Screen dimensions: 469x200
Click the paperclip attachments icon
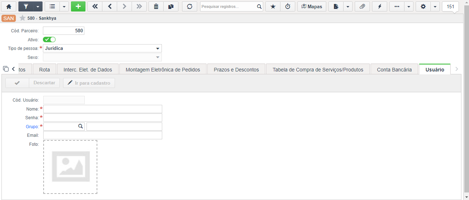[362, 6]
